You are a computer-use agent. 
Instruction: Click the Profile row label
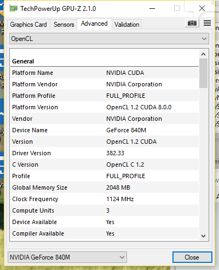point(21,176)
